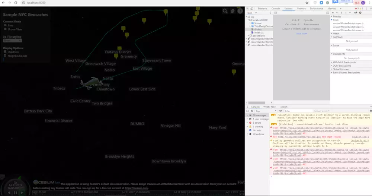Open the localhost favicon.ico error link

point(299,137)
